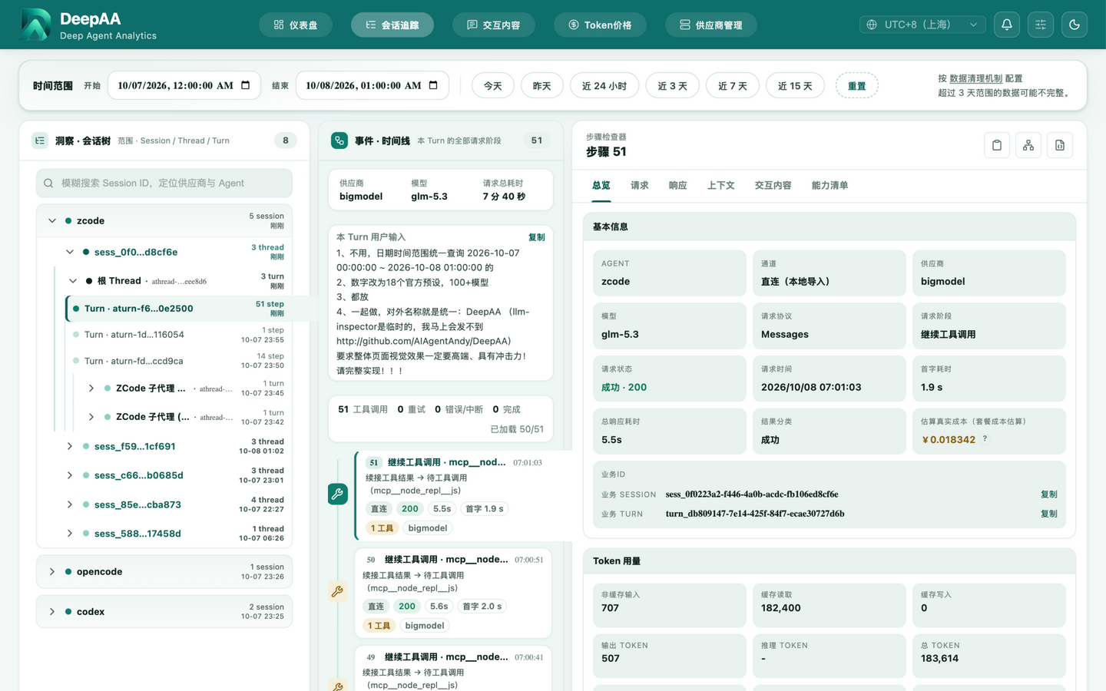Collapse the 根 Thread node
Screen dimensions: 1106x691
pos(73,281)
